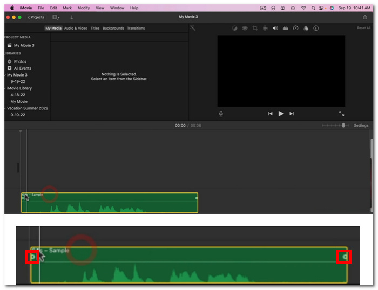Toggle the media browser layout icon
Image resolution: width=378 pixels, height=290 pixels.
(x=56, y=17)
